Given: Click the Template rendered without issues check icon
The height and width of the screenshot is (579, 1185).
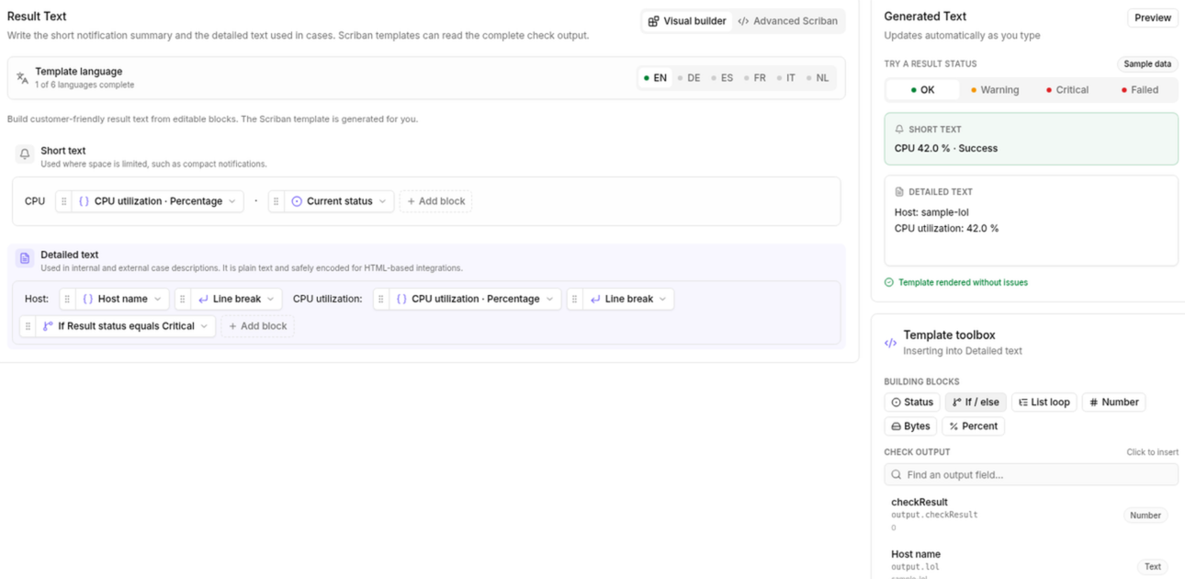Looking at the screenshot, I should 889,282.
